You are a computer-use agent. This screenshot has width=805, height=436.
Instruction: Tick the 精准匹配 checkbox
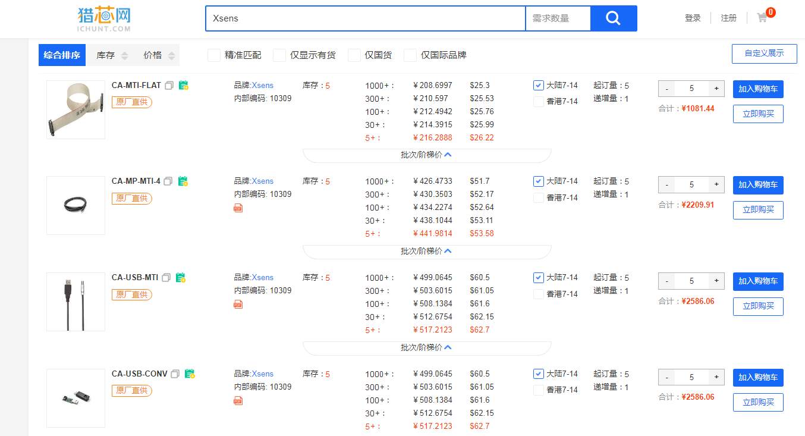pos(214,55)
